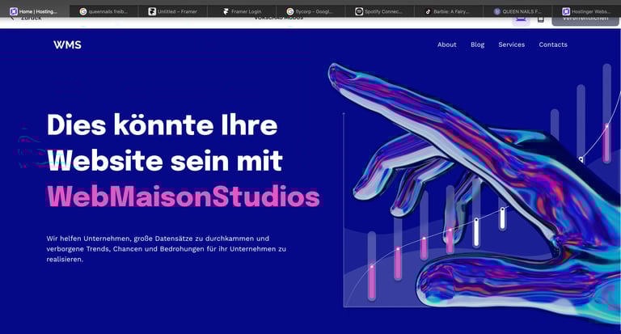Click the TikTok icon on Barbie tab
The width and height of the screenshot is (621, 334).
428,11
